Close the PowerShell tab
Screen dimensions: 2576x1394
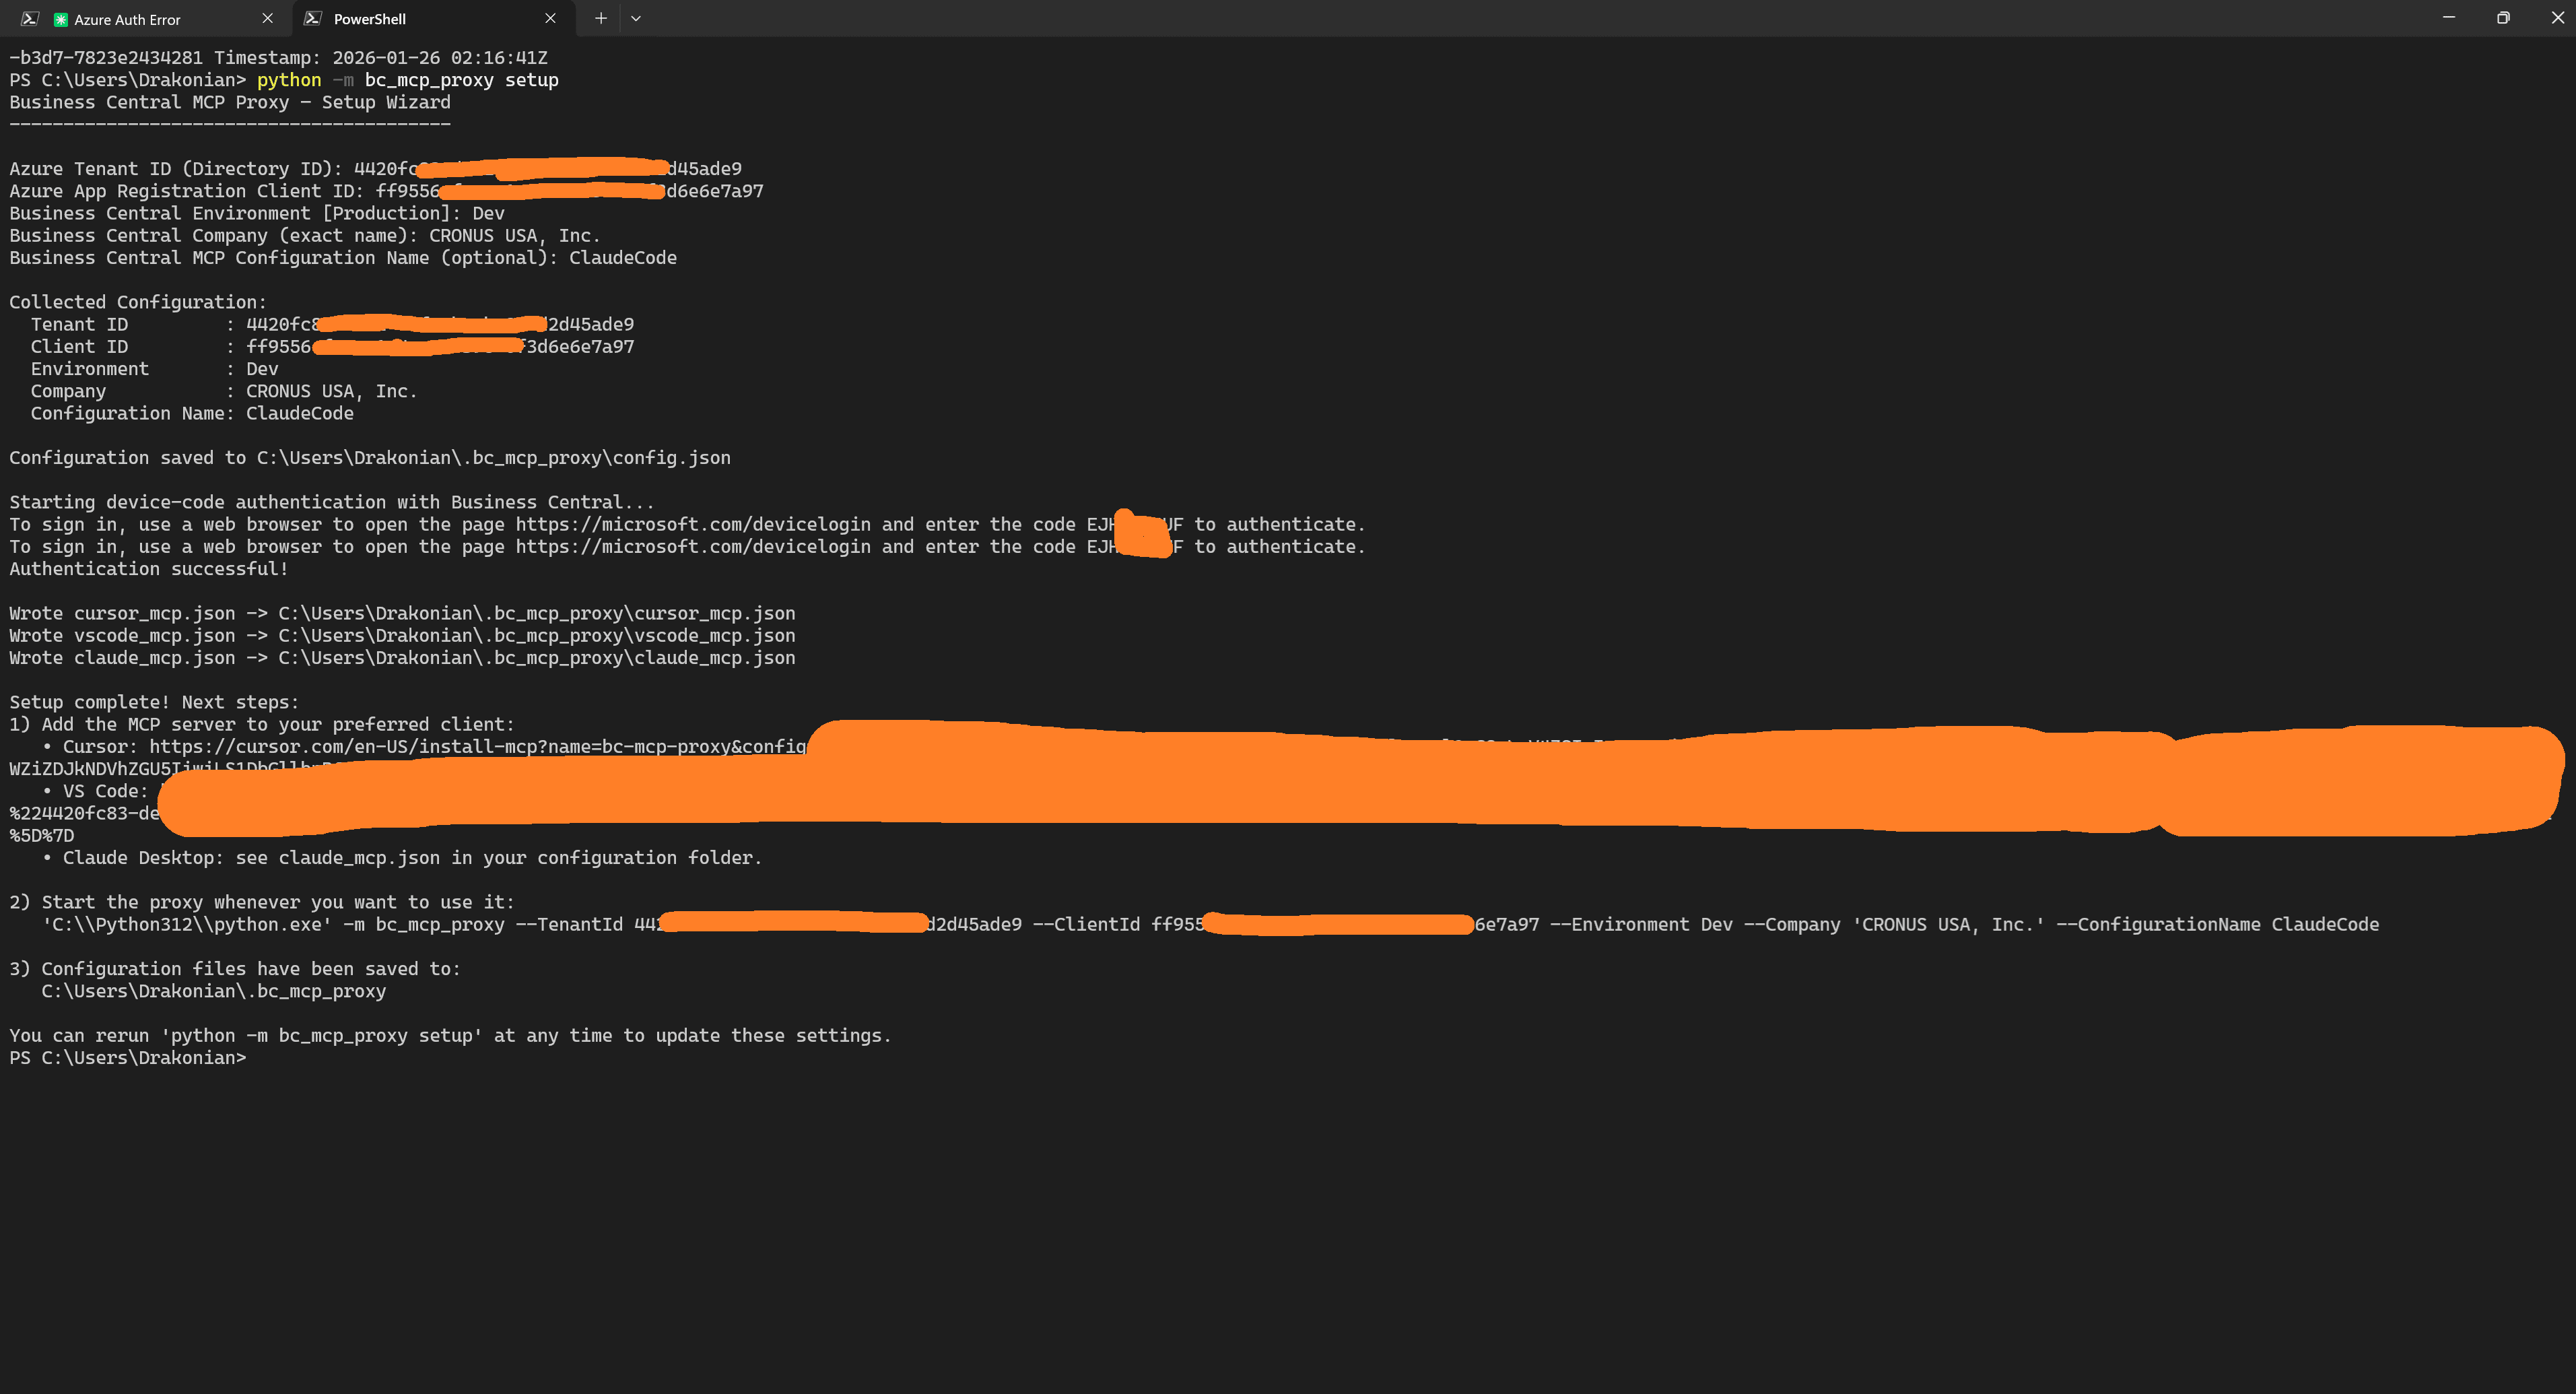pos(551,18)
